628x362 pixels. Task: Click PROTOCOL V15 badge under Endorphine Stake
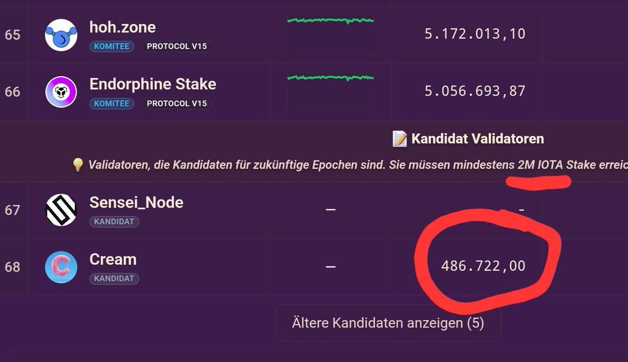tap(176, 103)
